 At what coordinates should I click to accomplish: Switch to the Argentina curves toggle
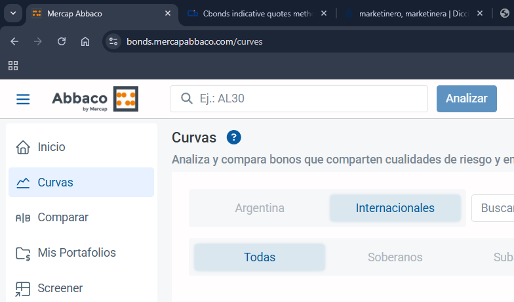260,208
